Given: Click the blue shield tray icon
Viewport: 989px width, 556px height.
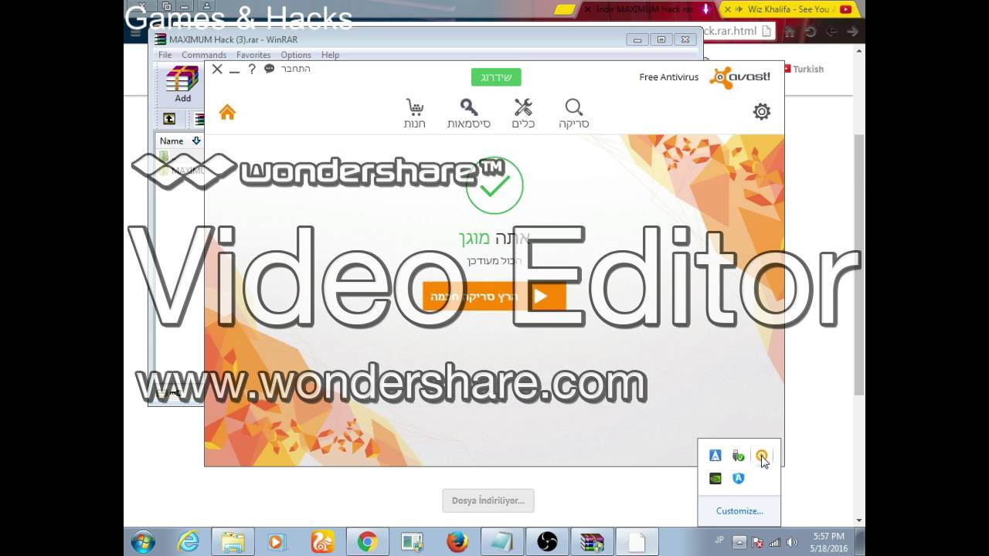Looking at the screenshot, I should [x=738, y=479].
